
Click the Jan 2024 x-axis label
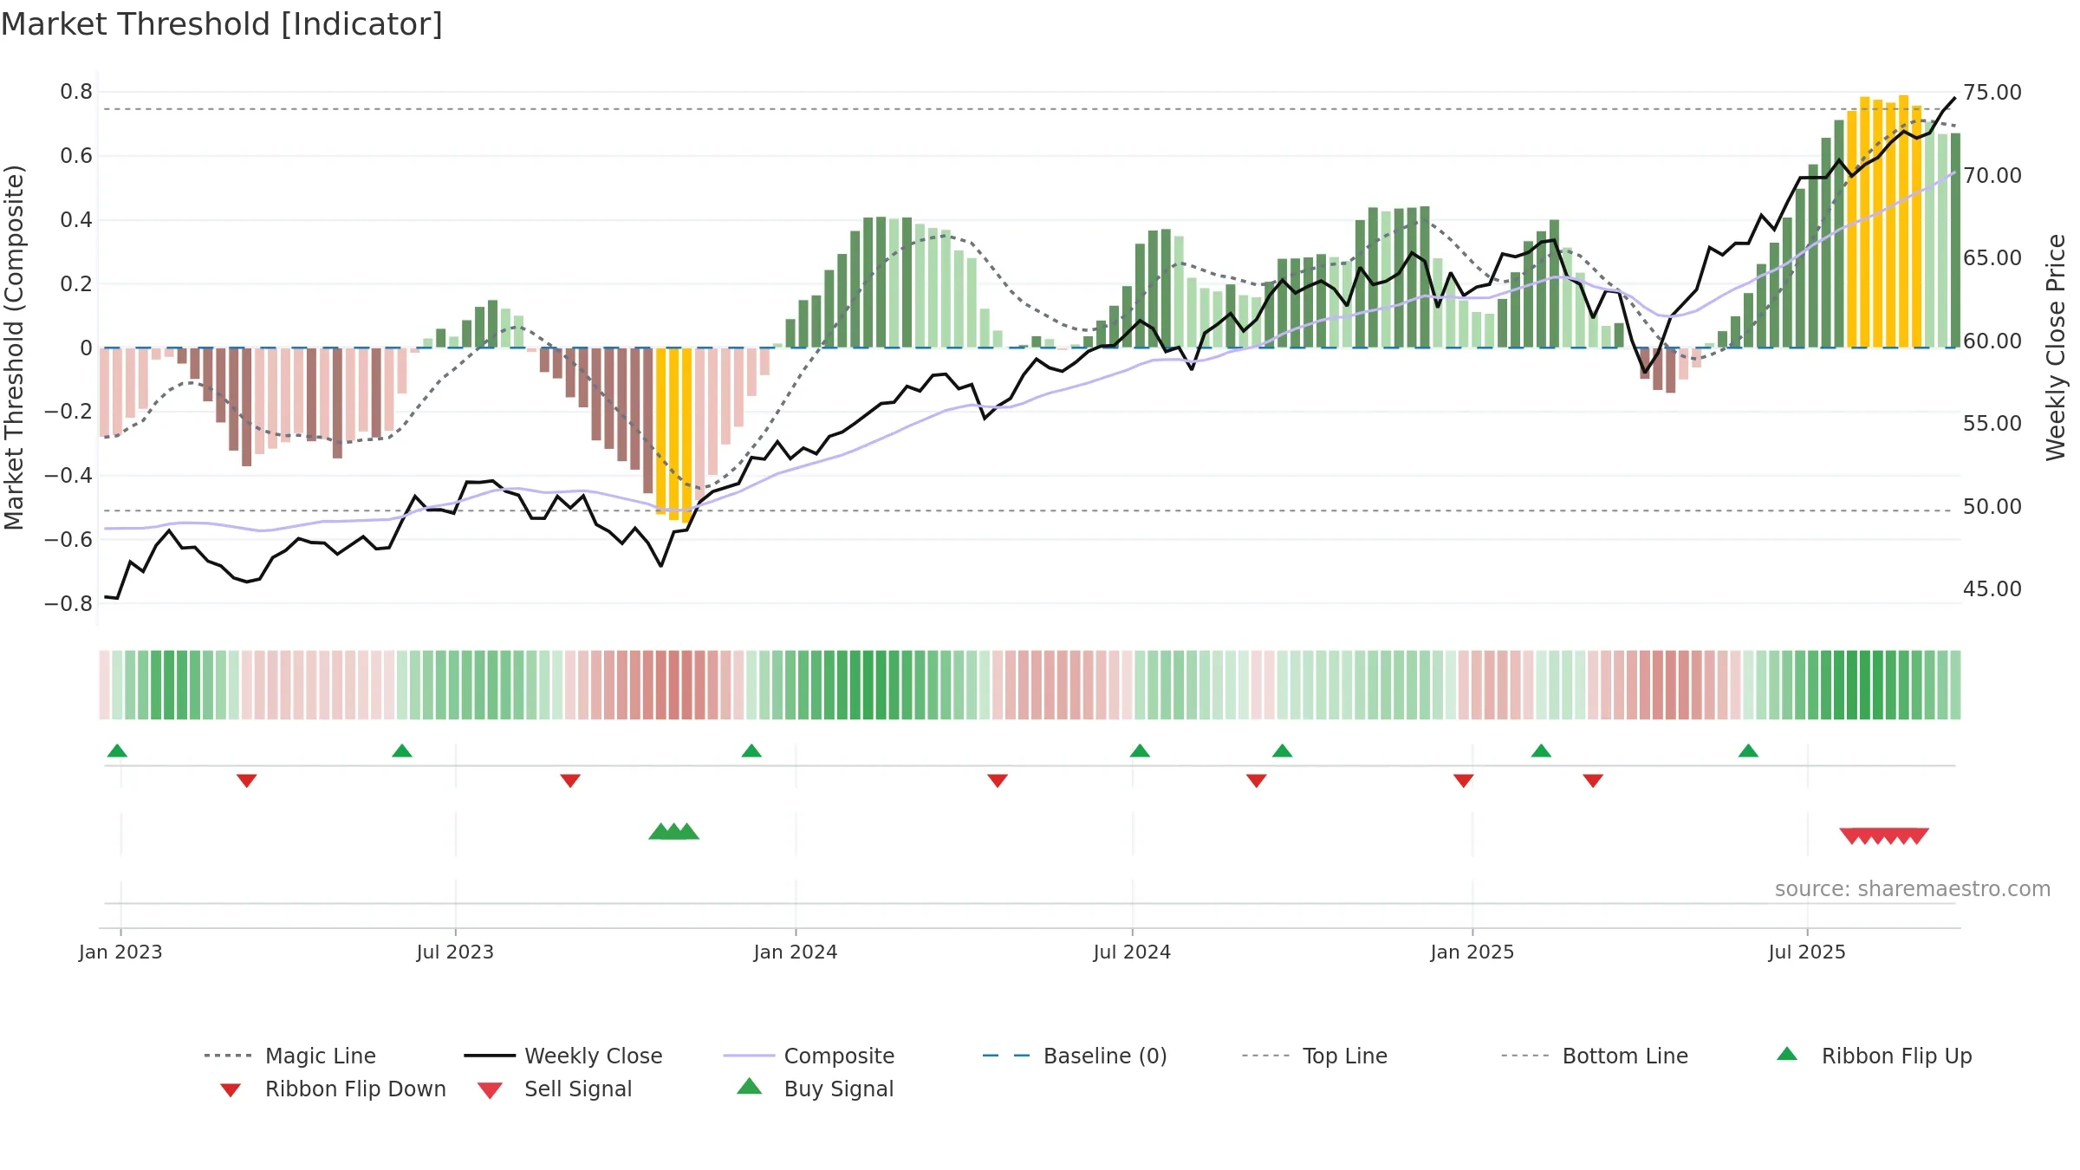pos(796,952)
